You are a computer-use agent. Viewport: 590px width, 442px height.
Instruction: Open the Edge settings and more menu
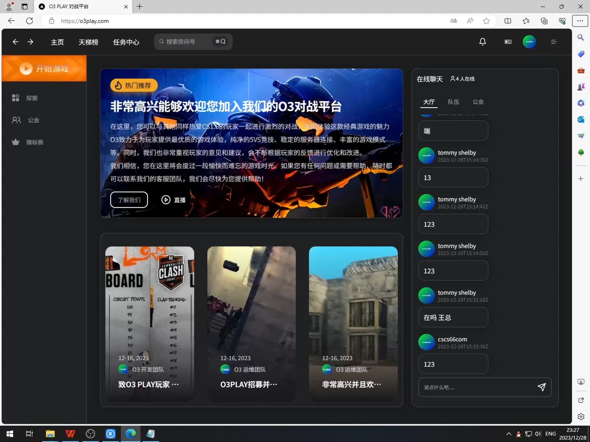click(x=580, y=21)
